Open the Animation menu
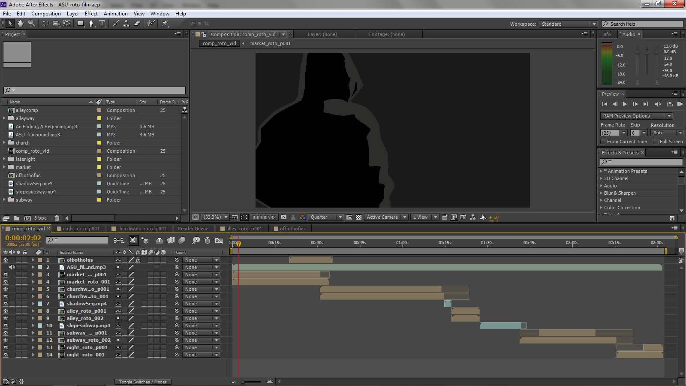The width and height of the screenshot is (686, 386). click(115, 14)
